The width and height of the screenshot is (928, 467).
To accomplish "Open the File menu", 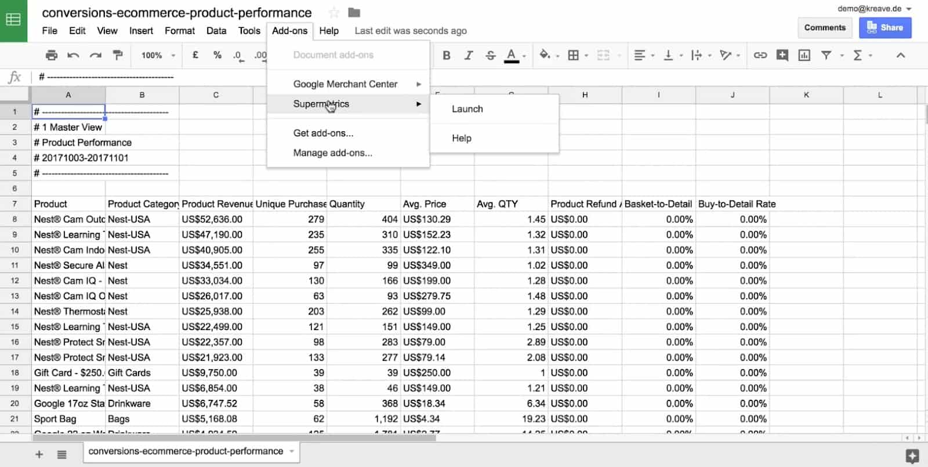I will coord(50,31).
